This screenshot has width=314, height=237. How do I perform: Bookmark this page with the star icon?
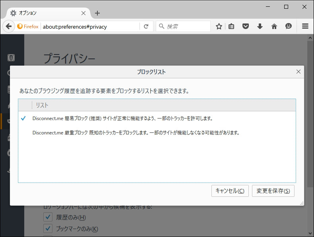pyautogui.click(x=219, y=26)
